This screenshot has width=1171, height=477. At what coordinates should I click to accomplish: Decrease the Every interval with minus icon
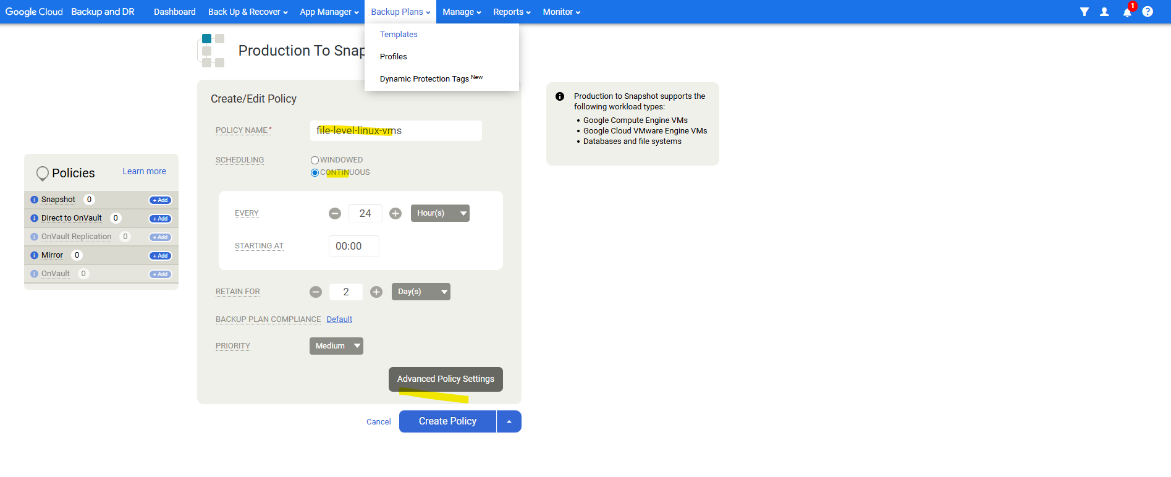[x=335, y=213]
